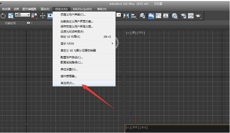Choose 自定义用户界面(C)... from the menu
Screen dimensions: 230x133
84,15
